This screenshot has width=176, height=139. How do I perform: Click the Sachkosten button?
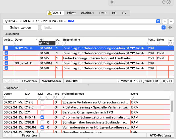click(x=51, y=81)
